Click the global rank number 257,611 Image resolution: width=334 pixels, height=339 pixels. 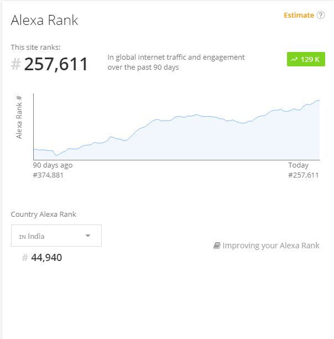[56, 64]
